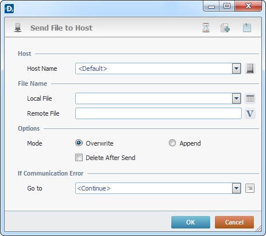
Task: Click the hourglass timeout icon in header
Action: point(206,28)
